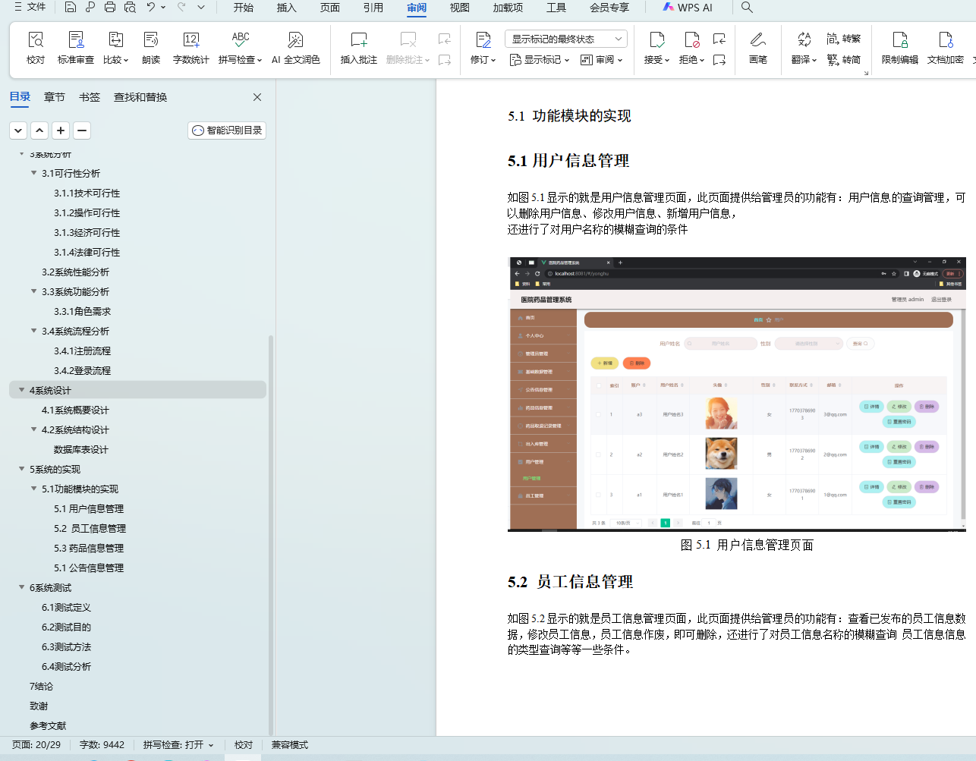Collapse the 3.1可行性分析 tree node
This screenshot has height=761, width=976.
(34, 173)
